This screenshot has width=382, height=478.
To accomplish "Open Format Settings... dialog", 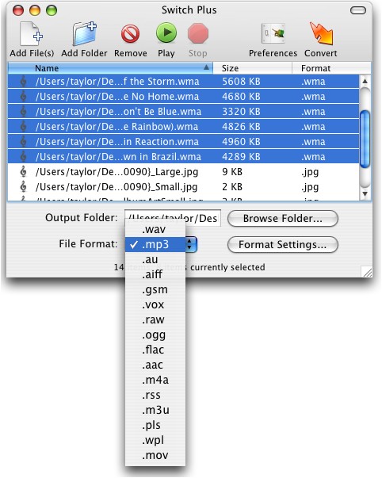I will tap(283, 245).
